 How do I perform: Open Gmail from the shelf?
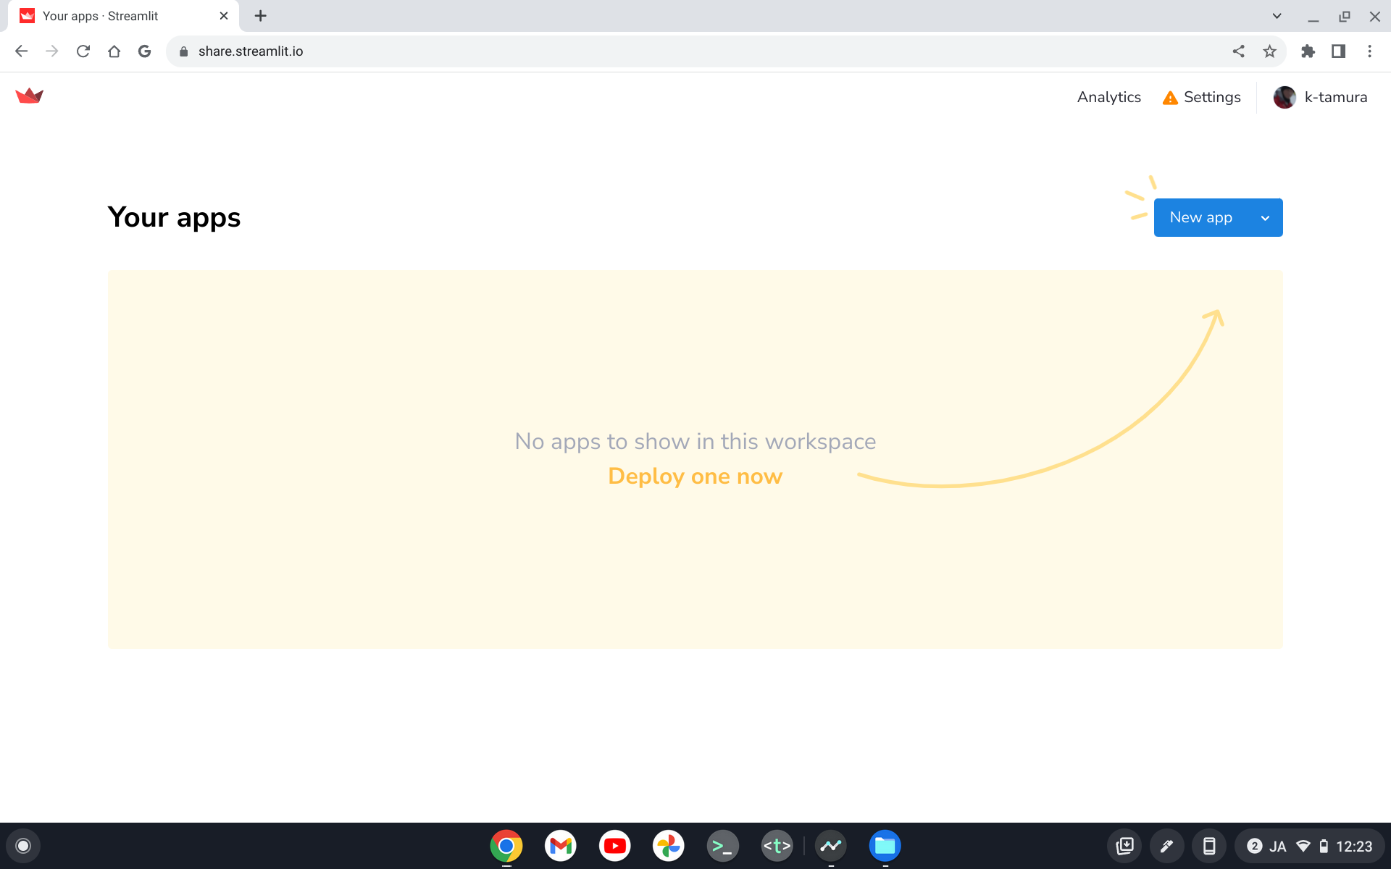pos(560,845)
